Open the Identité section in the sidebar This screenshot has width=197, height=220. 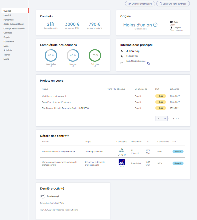7,15
